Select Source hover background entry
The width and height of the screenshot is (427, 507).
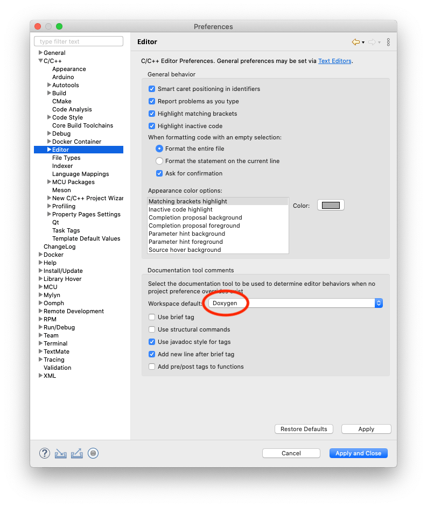pyautogui.click(x=218, y=250)
